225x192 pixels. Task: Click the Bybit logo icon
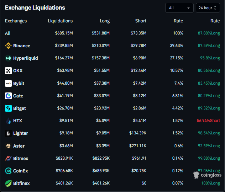coord(8,84)
